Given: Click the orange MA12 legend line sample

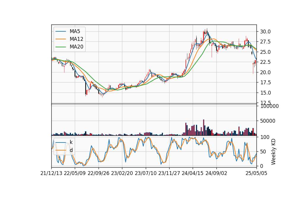Looking at the screenshot, I should pos(61,39).
